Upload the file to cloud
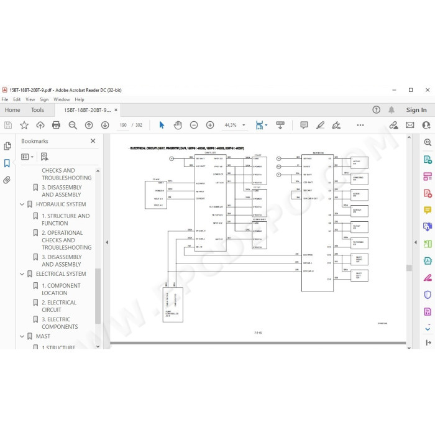435x435 pixels. coord(40,125)
